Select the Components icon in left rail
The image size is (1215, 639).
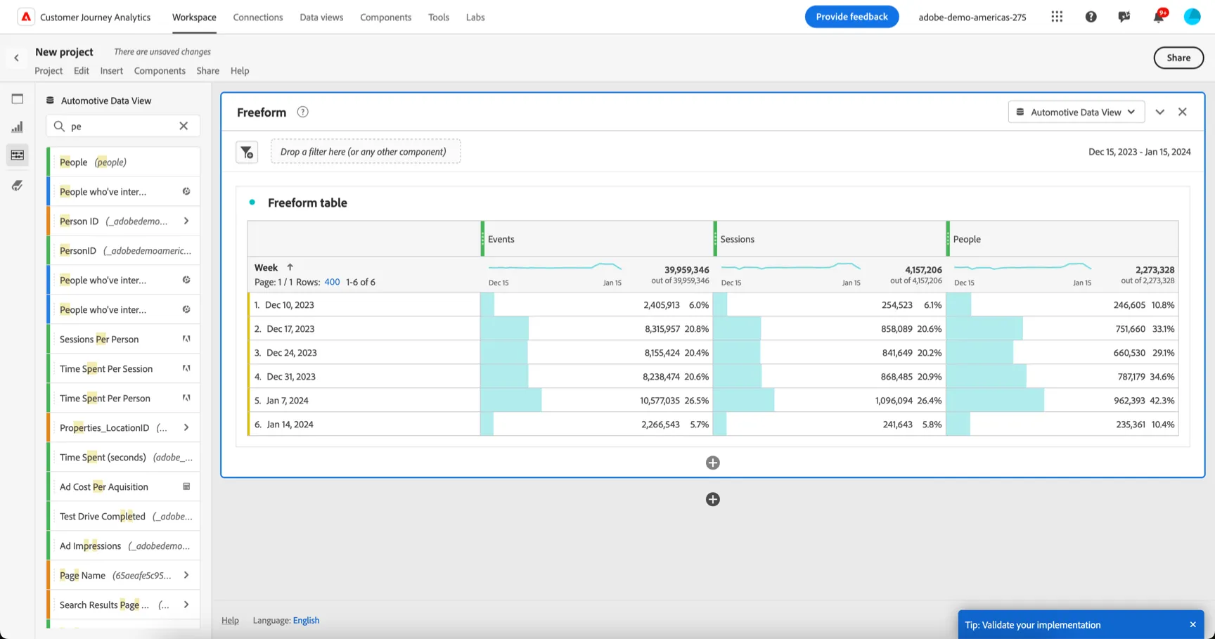[x=18, y=155]
